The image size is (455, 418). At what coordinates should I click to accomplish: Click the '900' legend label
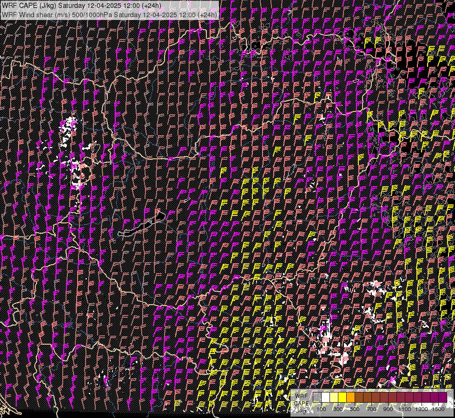click(388, 409)
